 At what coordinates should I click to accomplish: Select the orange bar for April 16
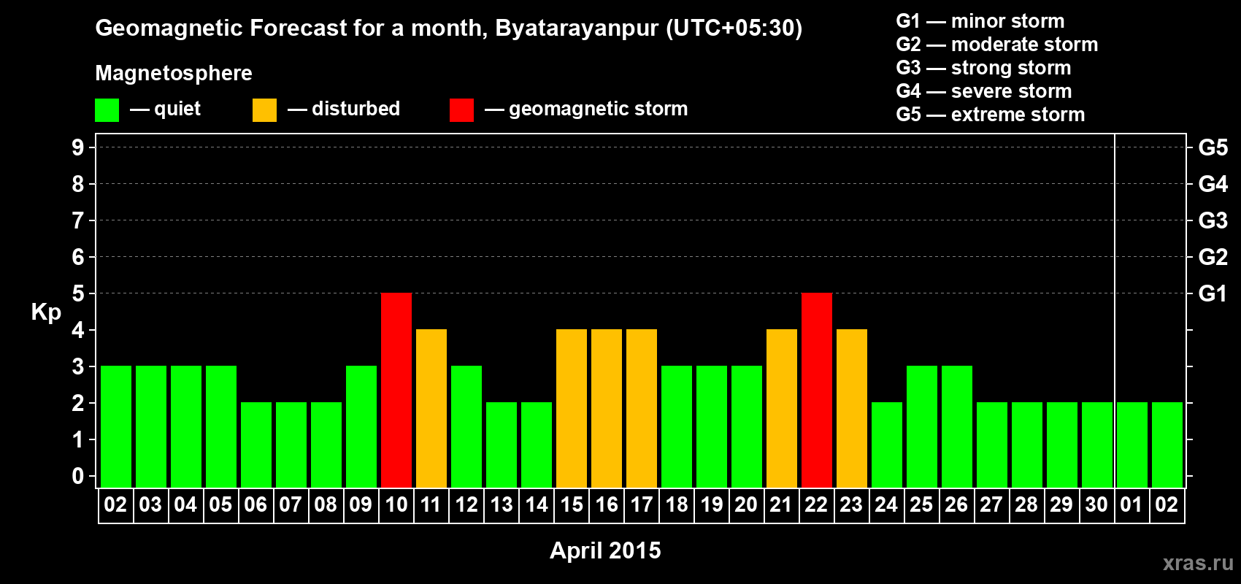click(x=607, y=408)
